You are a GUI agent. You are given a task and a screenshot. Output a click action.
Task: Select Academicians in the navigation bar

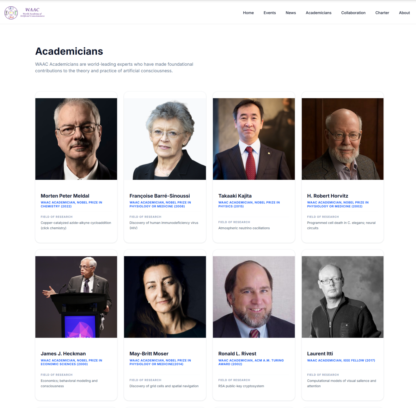pyautogui.click(x=318, y=13)
